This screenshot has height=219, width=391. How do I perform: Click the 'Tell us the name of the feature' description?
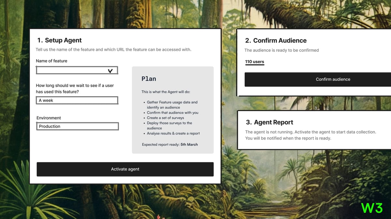point(113,50)
